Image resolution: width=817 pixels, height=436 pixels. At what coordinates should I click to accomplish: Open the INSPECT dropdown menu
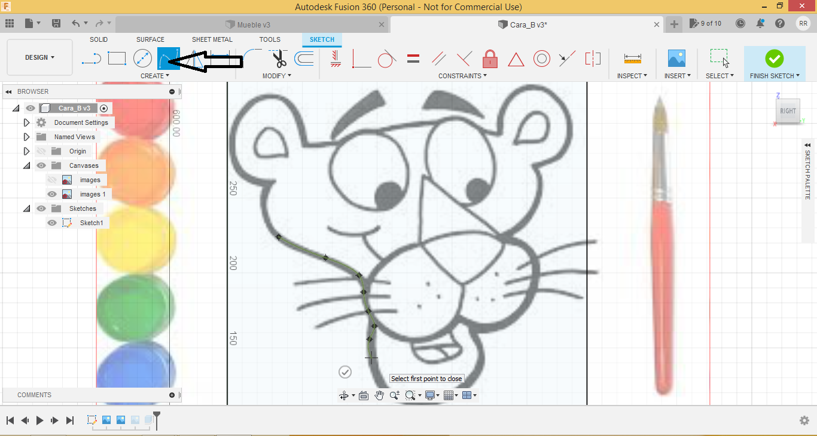(x=632, y=76)
